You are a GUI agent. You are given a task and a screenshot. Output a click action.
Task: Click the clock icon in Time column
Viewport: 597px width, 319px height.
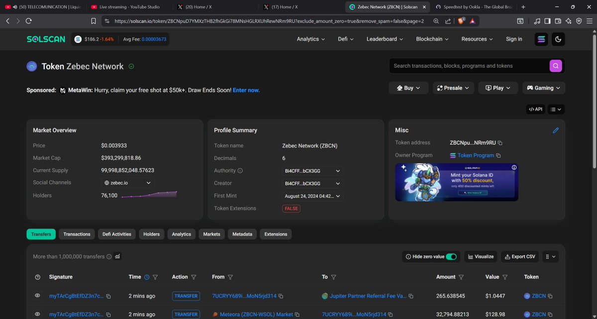[x=146, y=277]
